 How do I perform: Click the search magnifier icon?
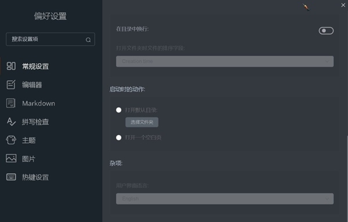(x=88, y=39)
